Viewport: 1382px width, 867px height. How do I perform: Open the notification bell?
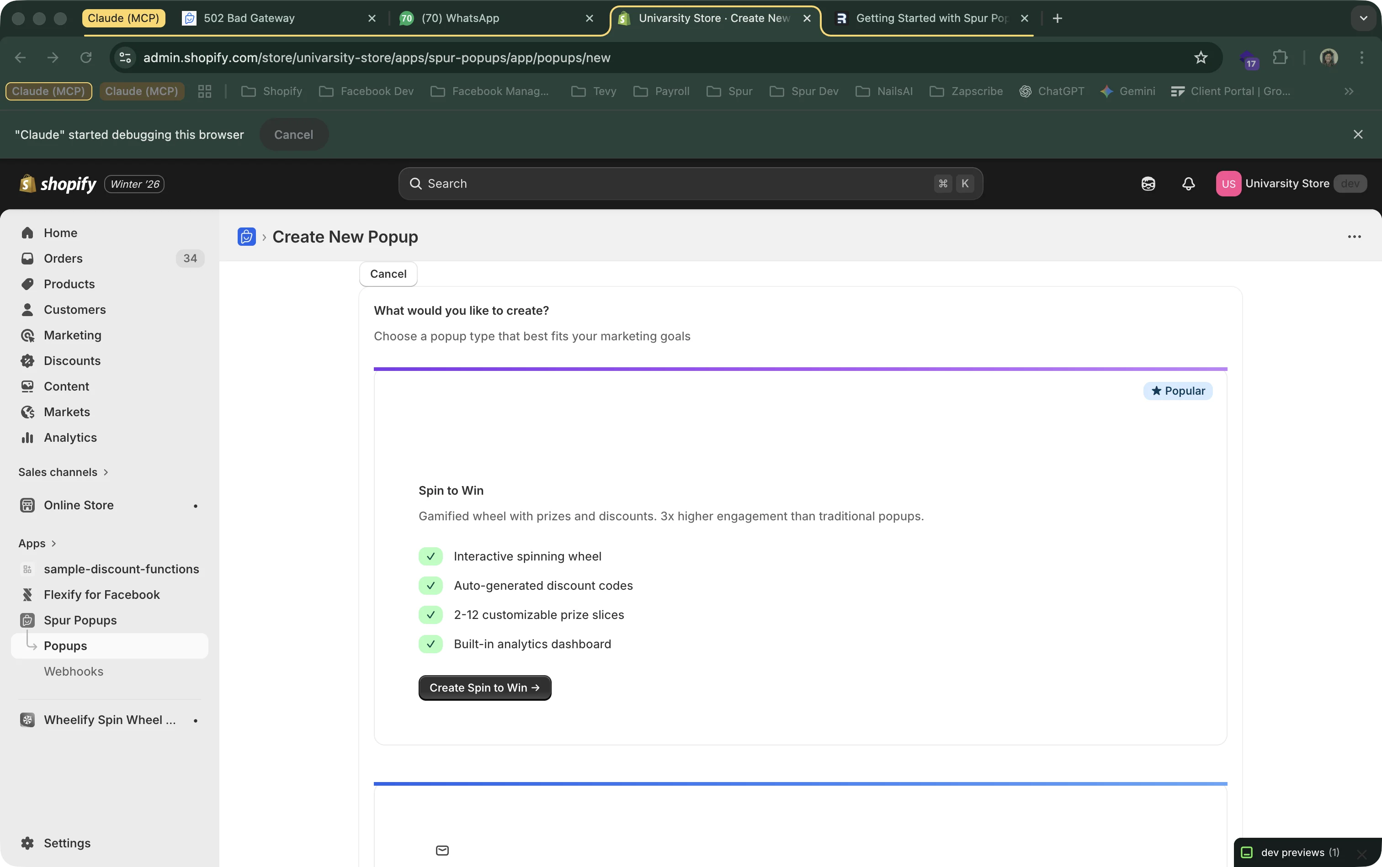tap(1188, 184)
